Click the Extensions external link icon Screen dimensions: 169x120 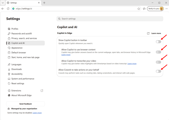coord(42,91)
